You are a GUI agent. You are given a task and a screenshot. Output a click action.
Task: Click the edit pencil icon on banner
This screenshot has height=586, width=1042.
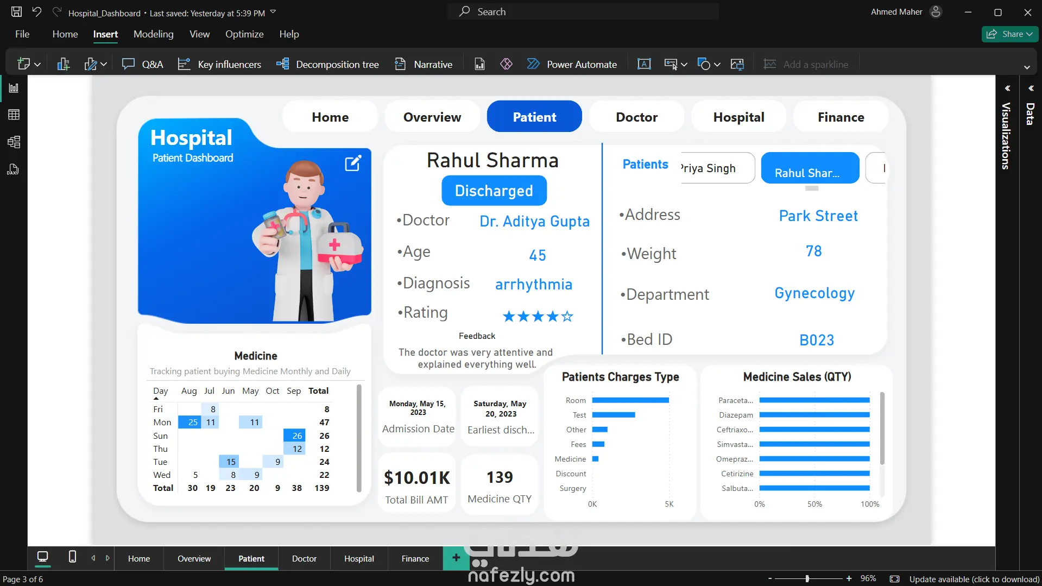pos(353,163)
